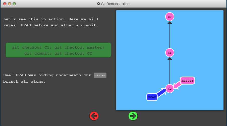
Task: Select the C0 commit node
Action: [x=170, y=17]
